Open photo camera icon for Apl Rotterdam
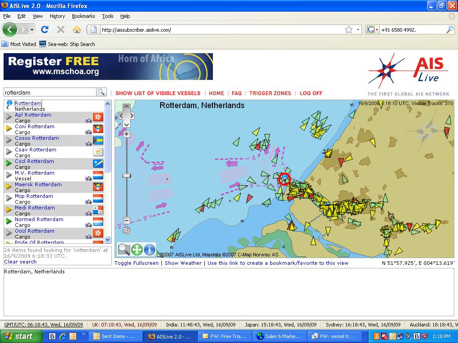 point(88,120)
